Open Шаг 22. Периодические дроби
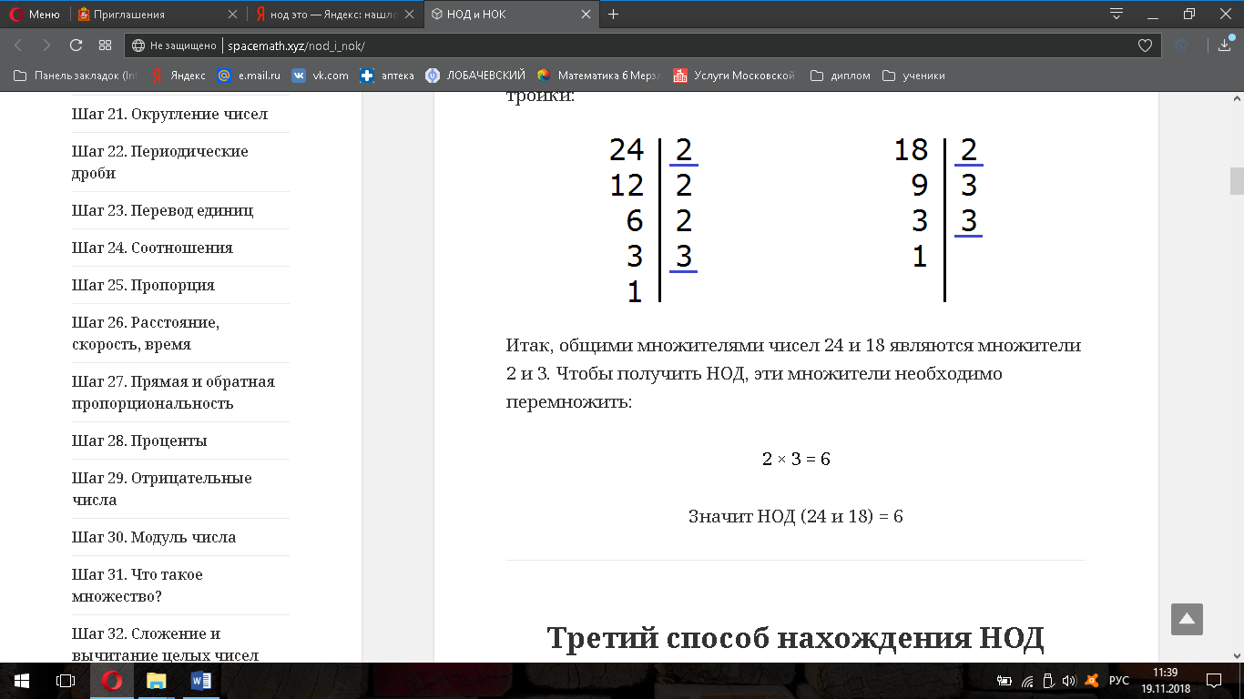Viewport: 1244px width, 699px height. [160, 162]
